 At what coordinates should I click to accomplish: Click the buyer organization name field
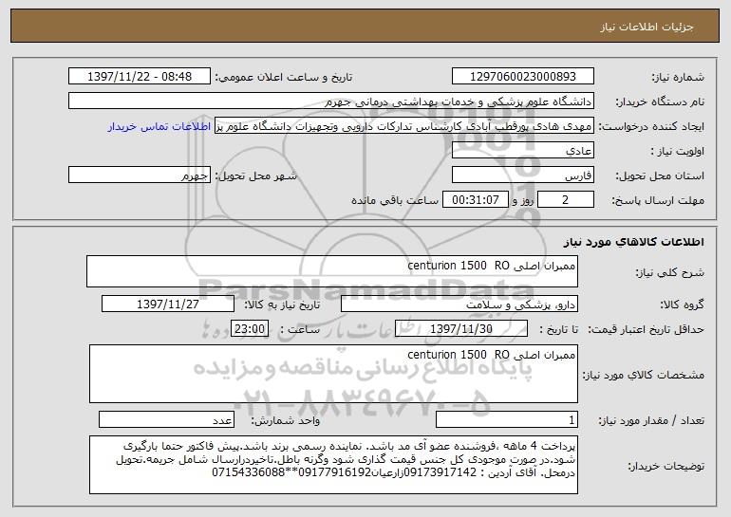click(331, 102)
